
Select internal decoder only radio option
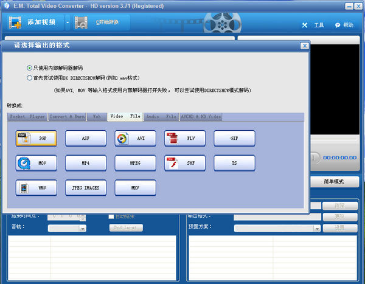point(29,68)
